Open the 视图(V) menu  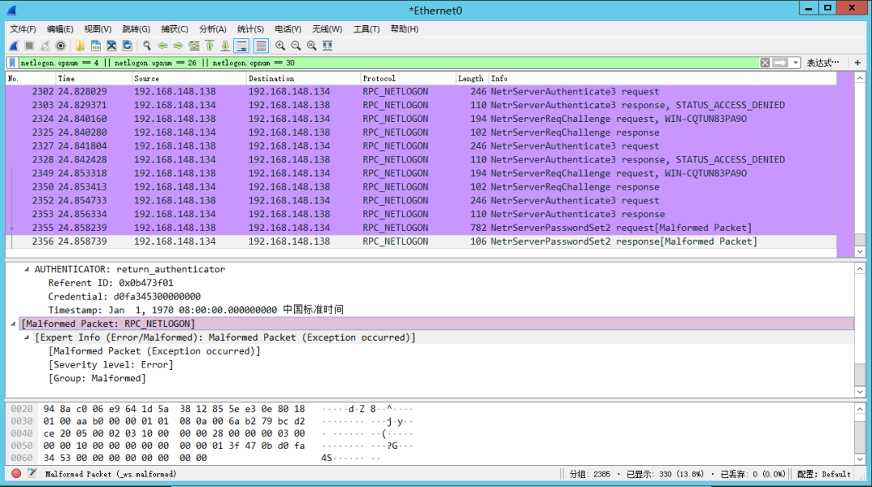pos(98,29)
